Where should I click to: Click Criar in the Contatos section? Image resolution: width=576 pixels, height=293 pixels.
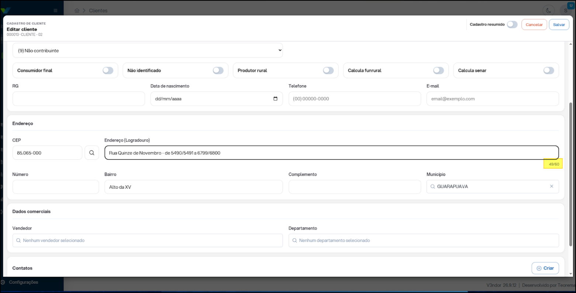pos(545,268)
